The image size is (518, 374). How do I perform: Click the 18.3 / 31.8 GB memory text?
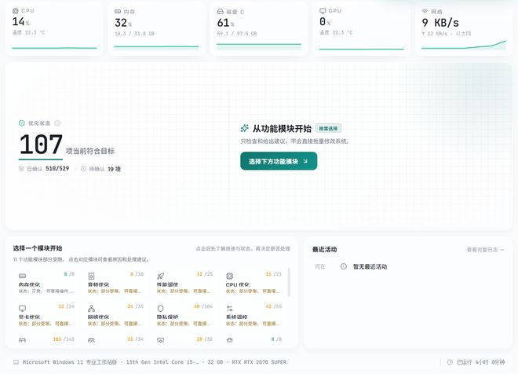(x=134, y=34)
